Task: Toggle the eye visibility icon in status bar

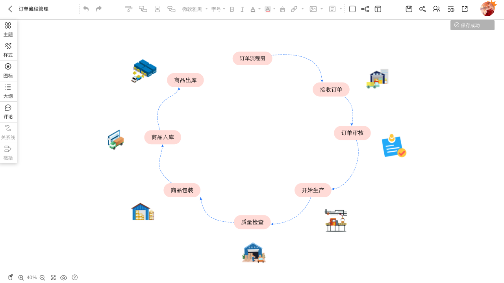Action: (64, 277)
